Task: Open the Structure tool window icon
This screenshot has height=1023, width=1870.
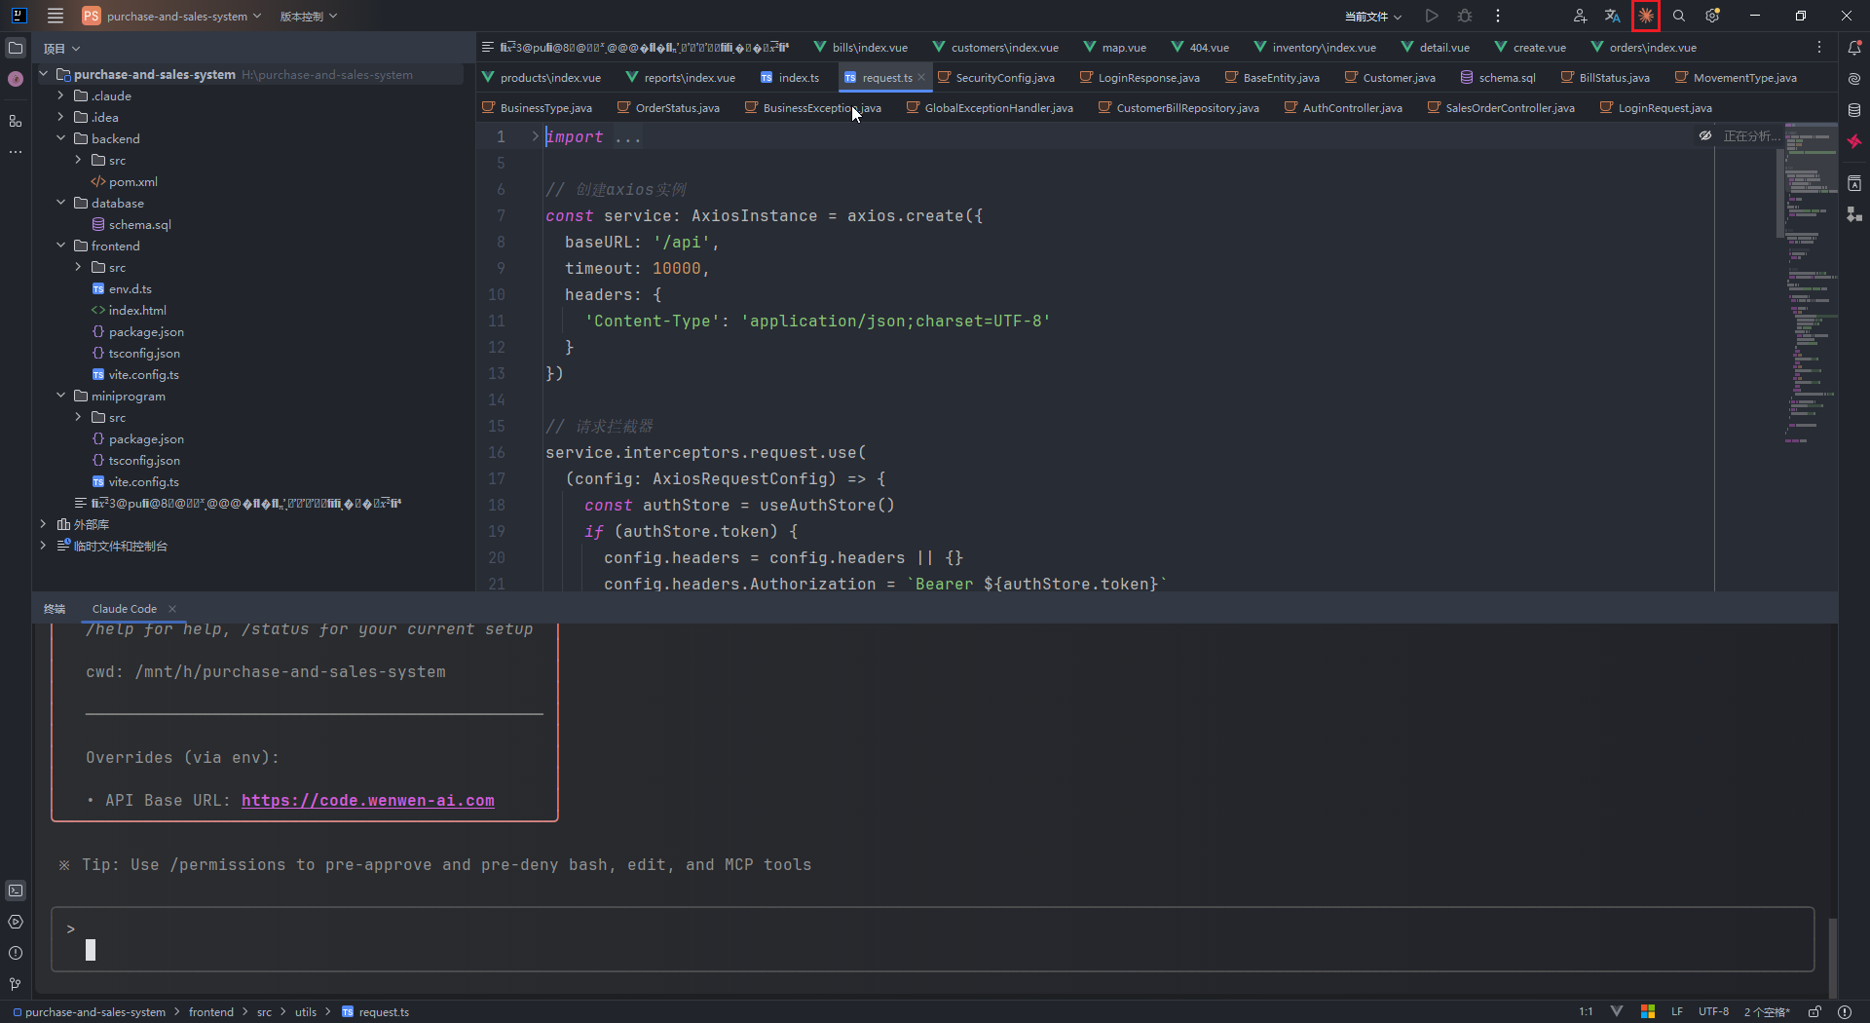Action: tap(16, 121)
